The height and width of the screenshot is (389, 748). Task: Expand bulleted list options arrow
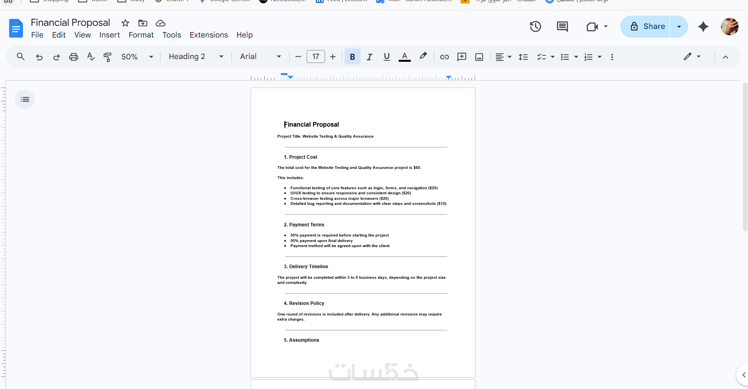coord(576,57)
